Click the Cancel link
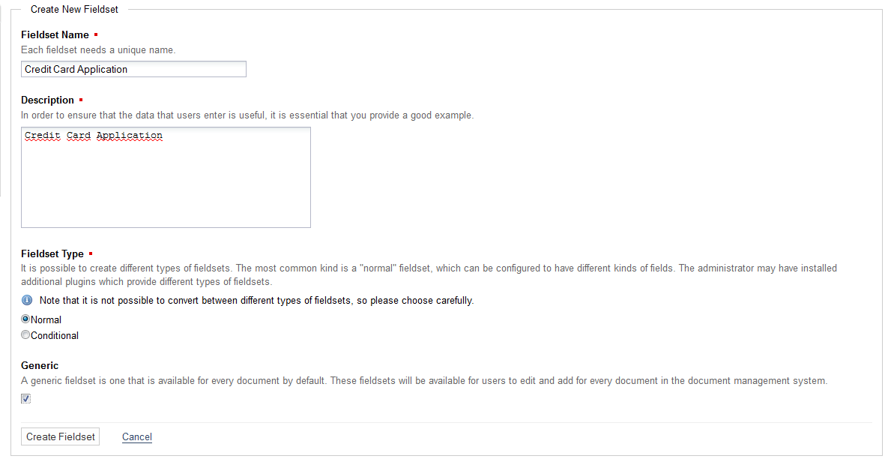The width and height of the screenshot is (891, 462). [137, 436]
